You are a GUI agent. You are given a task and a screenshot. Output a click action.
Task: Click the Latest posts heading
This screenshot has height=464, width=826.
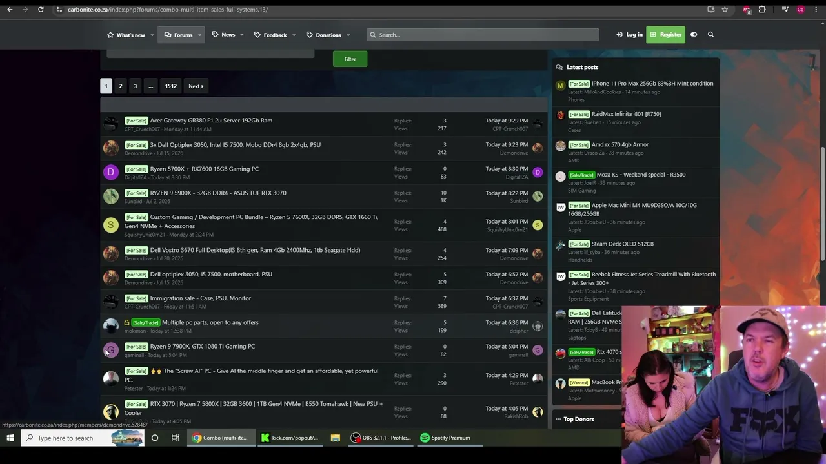[582, 67]
